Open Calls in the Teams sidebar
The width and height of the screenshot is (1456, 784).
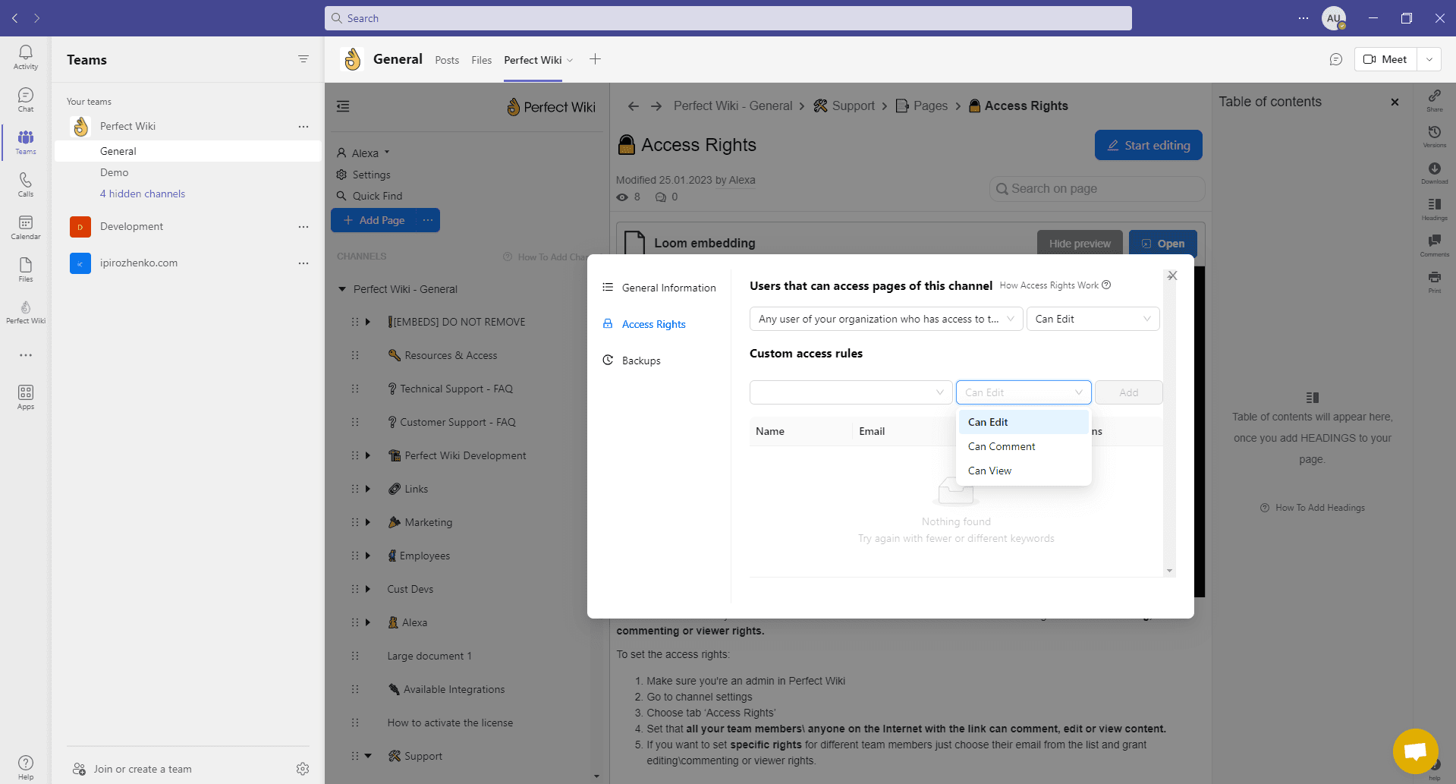tap(26, 184)
